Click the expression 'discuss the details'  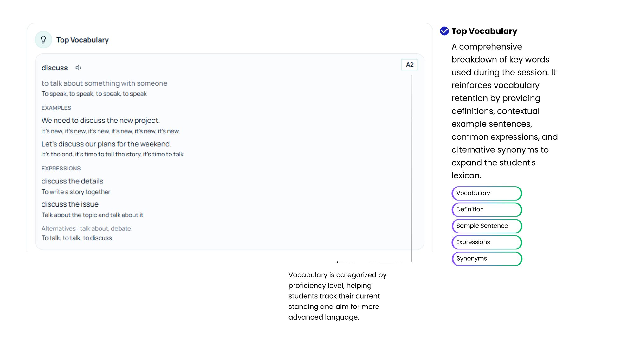(x=72, y=181)
